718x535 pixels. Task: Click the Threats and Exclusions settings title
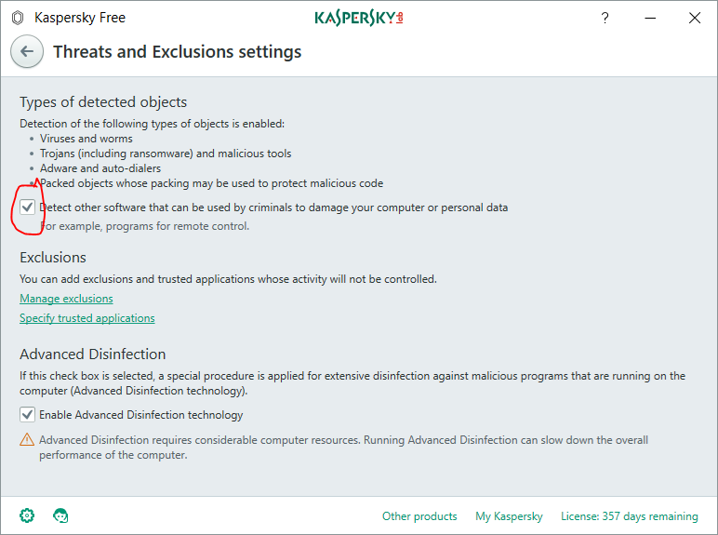coord(177,52)
